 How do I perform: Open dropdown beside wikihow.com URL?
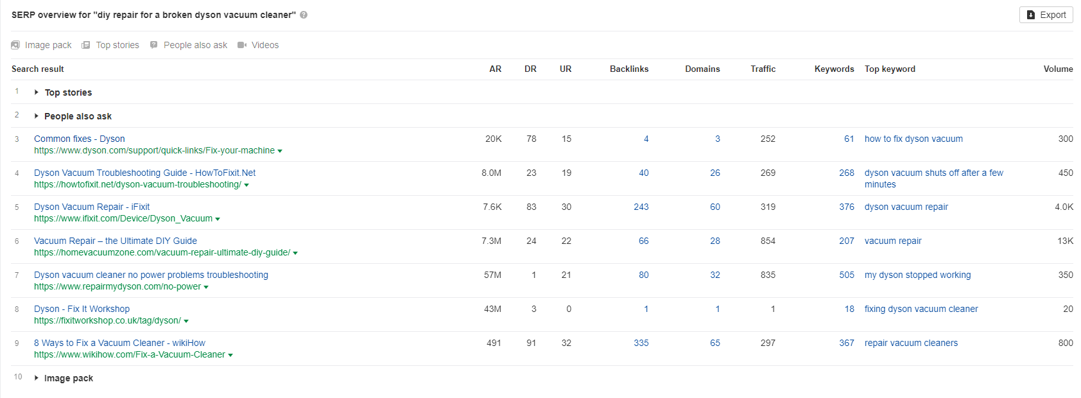tap(230, 355)
